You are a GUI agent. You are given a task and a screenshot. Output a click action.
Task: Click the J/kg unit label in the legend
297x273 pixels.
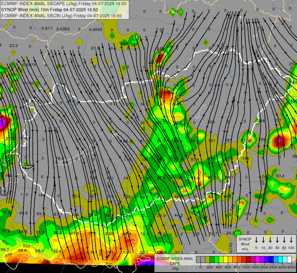175,268
